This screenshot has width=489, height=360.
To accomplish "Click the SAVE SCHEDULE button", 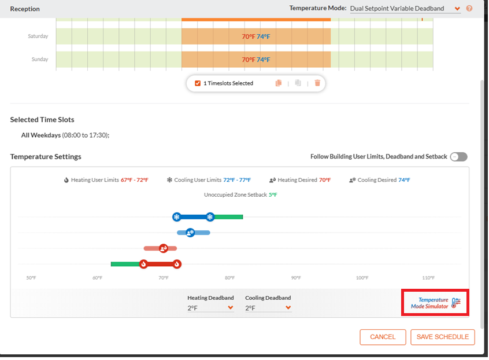I will [443, 337].
